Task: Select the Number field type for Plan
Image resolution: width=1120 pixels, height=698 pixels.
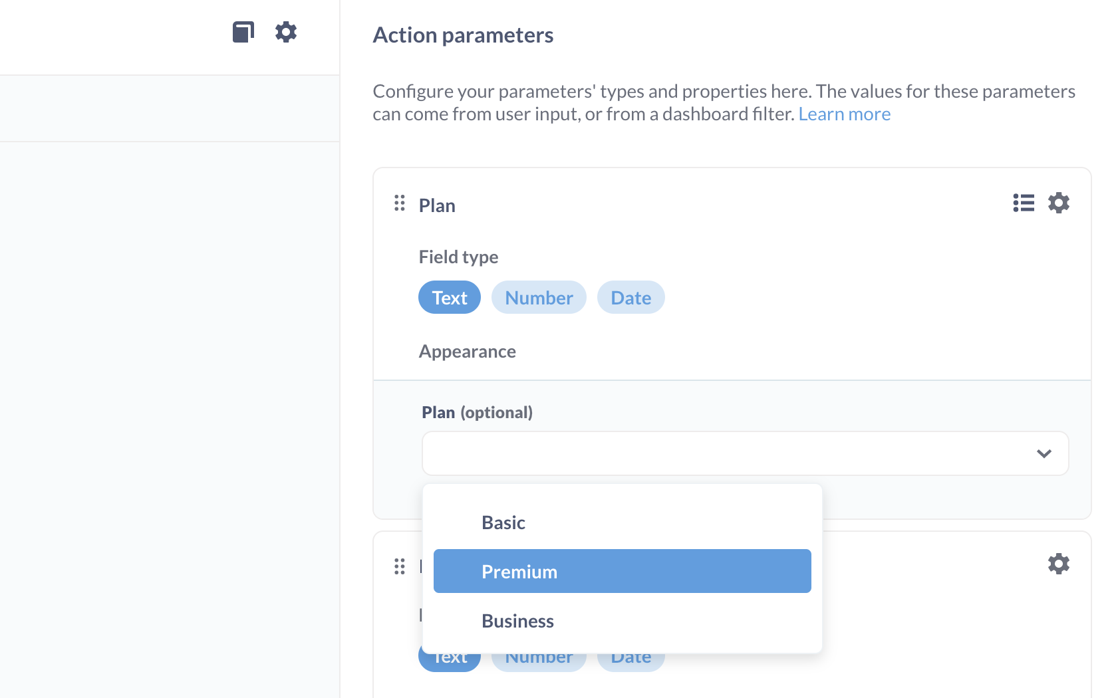Action: click(x=539, y=297)
